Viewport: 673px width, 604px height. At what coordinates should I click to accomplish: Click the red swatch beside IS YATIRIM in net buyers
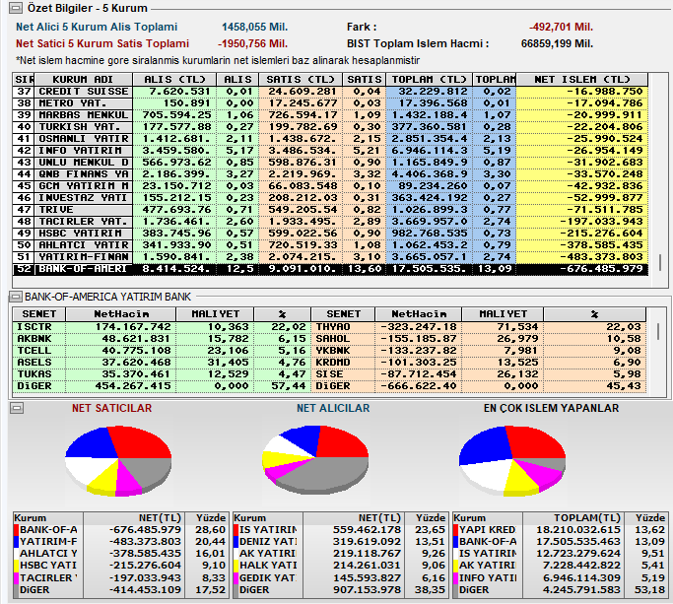(236, 530)
